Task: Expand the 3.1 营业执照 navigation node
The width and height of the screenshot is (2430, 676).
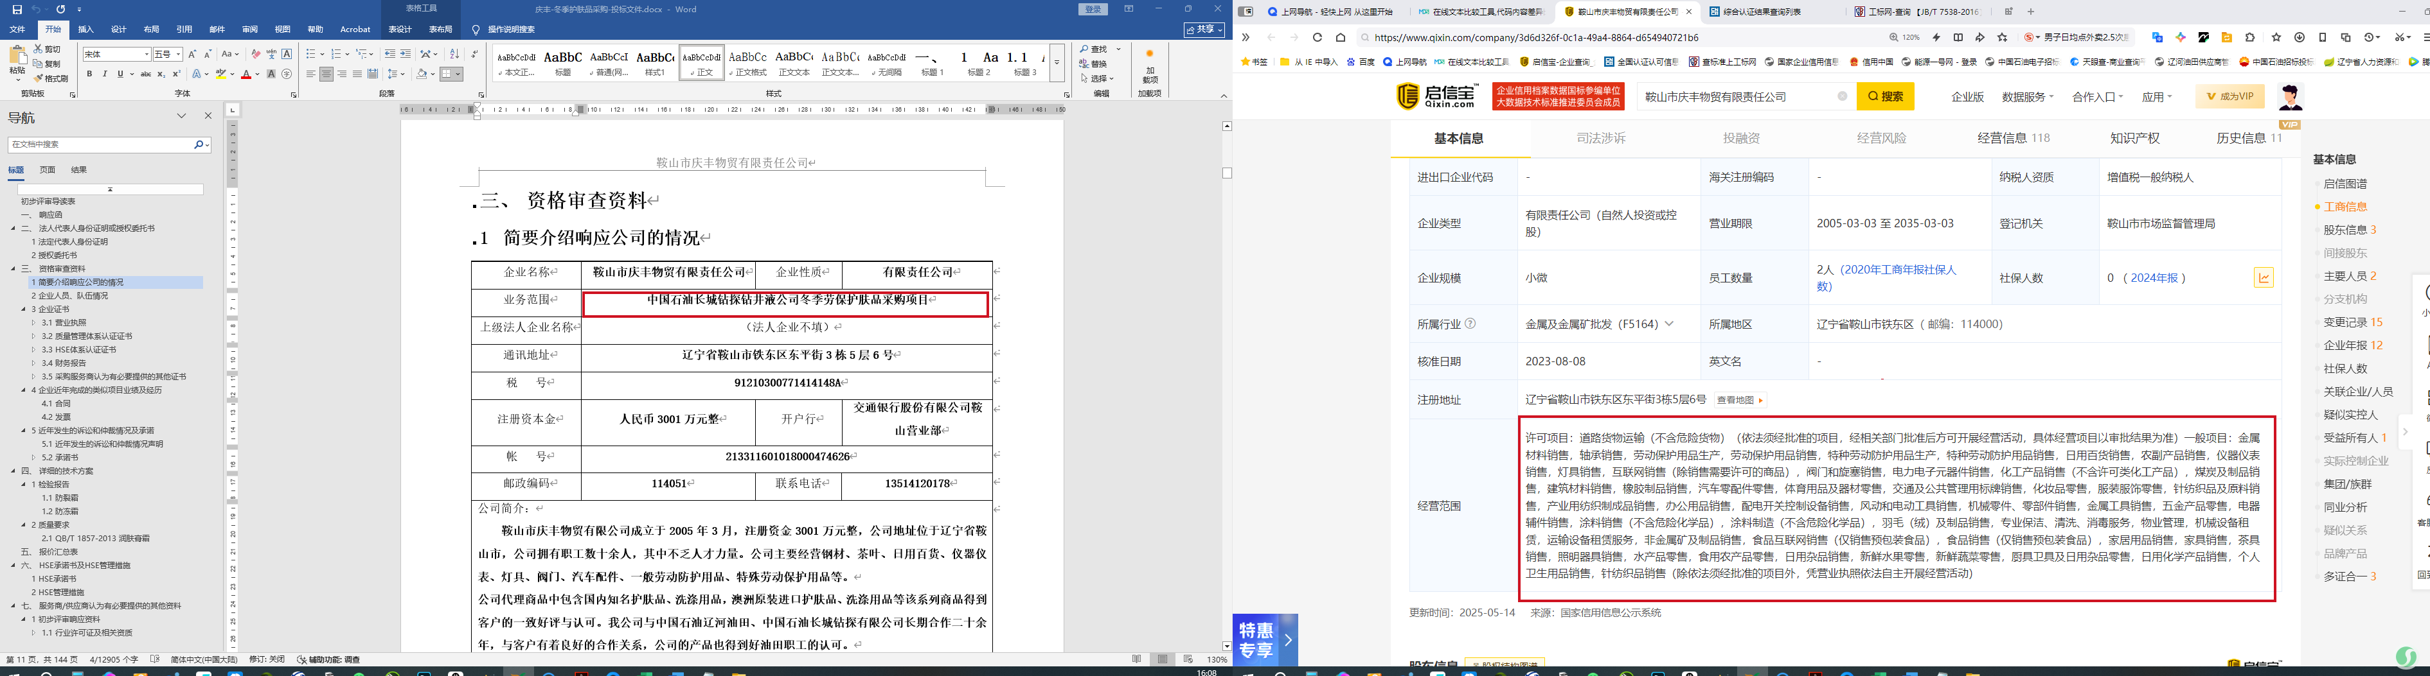Action: tap(33, 322)
